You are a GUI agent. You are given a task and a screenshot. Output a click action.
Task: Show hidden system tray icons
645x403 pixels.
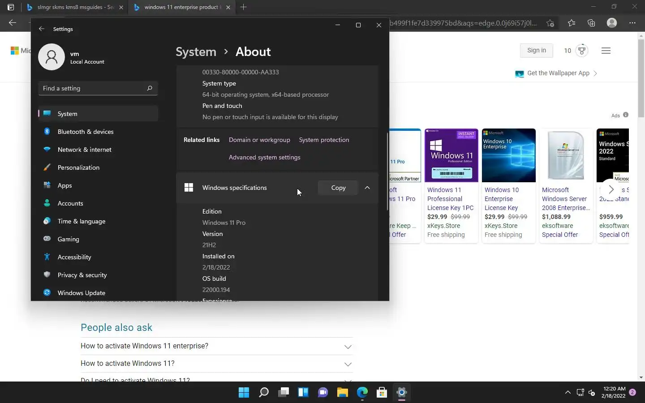[x=568, y=393]
